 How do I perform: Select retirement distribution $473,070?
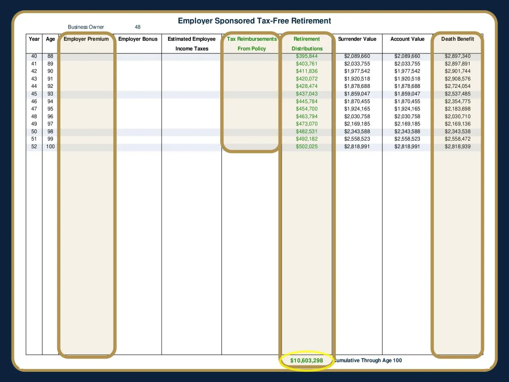coord(307,124)
